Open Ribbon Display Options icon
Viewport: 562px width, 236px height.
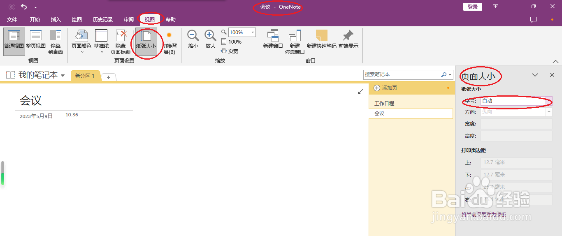[496, 7]
